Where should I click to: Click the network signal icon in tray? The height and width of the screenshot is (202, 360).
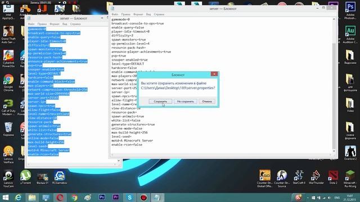pyautogui.click(x=324, y=198)
